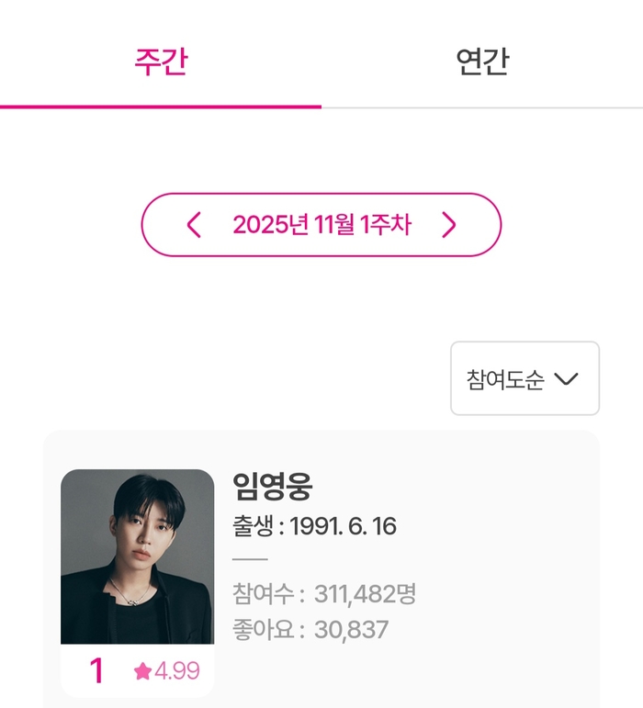Click empty right area of 임영웅 card
Screen dimensions: 643x708
pyautogui.click(x=514, y=569)
